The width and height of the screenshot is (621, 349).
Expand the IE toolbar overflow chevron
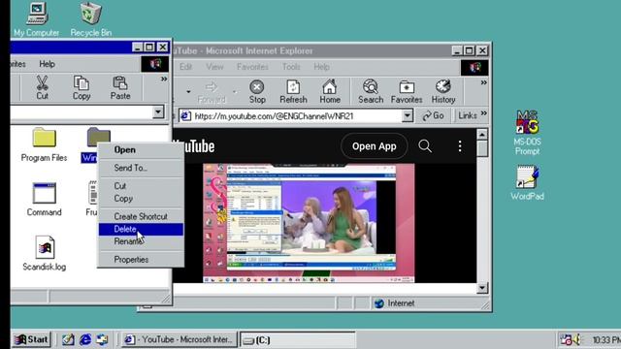[483, 82]
